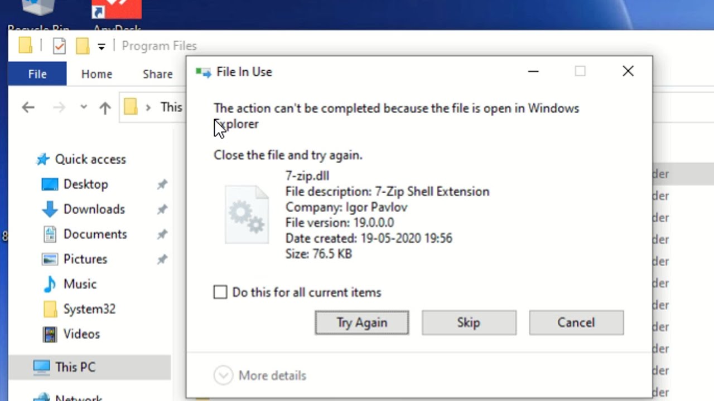The image size is (714, 401).
Task: Click the Properties checkmark toolbar icon
Action: (x=59, y=46)
